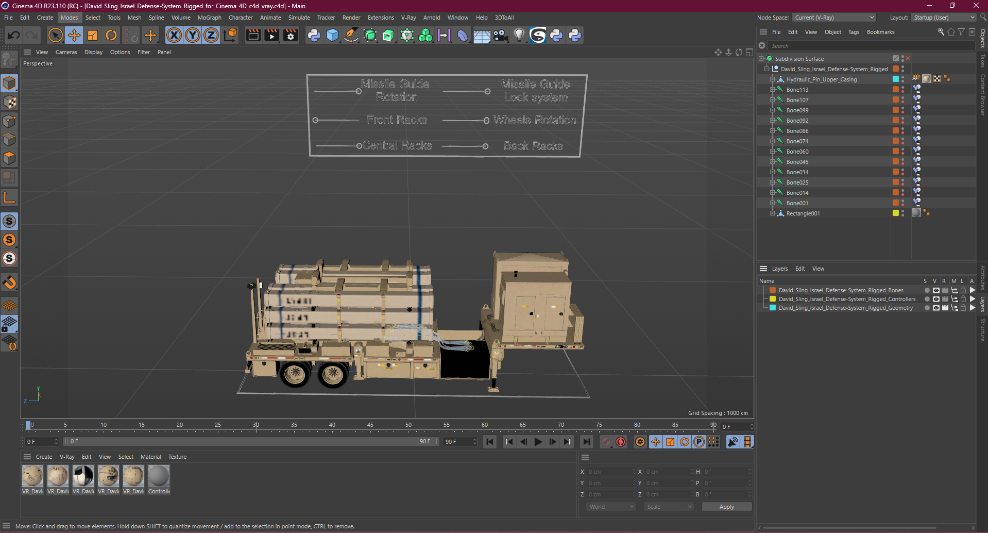Select the Scale tool in toolbar

point(93,35)
